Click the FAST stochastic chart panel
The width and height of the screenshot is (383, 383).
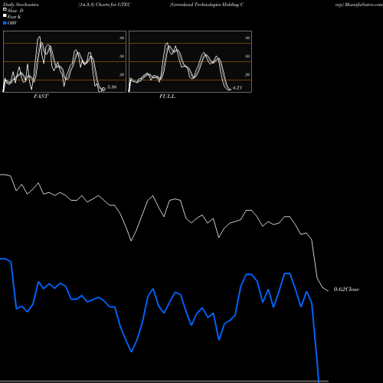[64, 61]
